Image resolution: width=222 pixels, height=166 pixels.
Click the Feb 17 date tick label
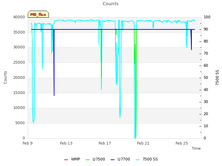(x=105, y=143)
